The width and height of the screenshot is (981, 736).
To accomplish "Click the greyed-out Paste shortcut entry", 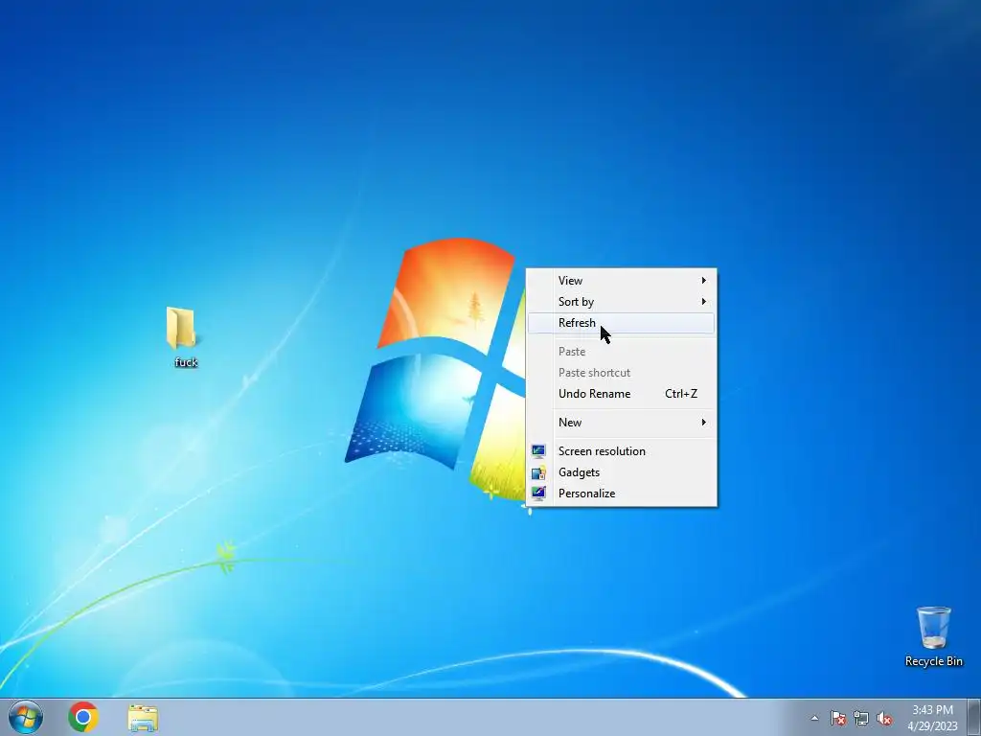I will point(621,373).
